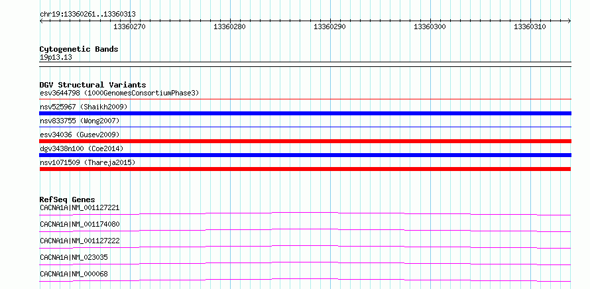Click the magenta NM_001127221 transcript line
The height and width of the screenshot is (289, 590).
tap(305, 213)
